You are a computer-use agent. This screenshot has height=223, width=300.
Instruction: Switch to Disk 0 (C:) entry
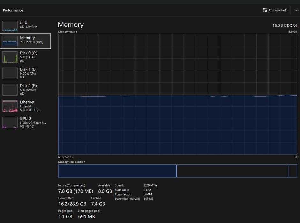pyautogui.click(x=26, y=57)
